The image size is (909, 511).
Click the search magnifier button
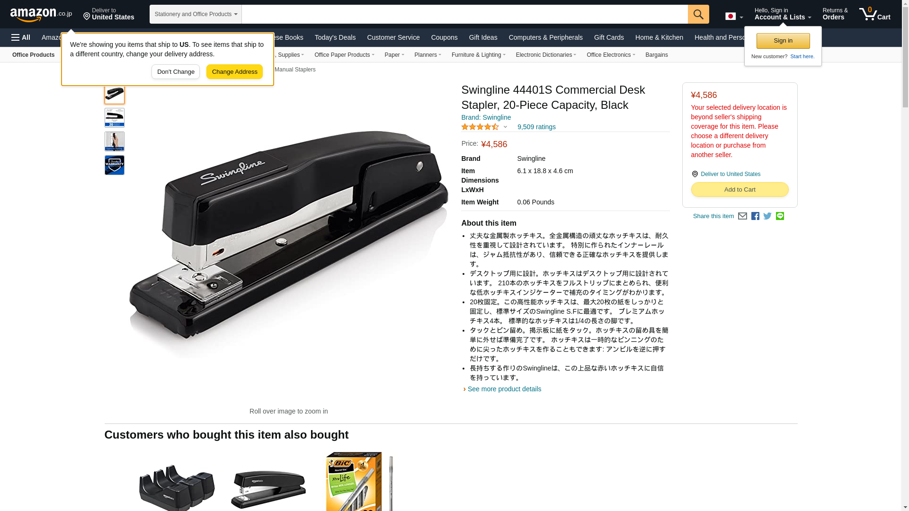[698, 14]
